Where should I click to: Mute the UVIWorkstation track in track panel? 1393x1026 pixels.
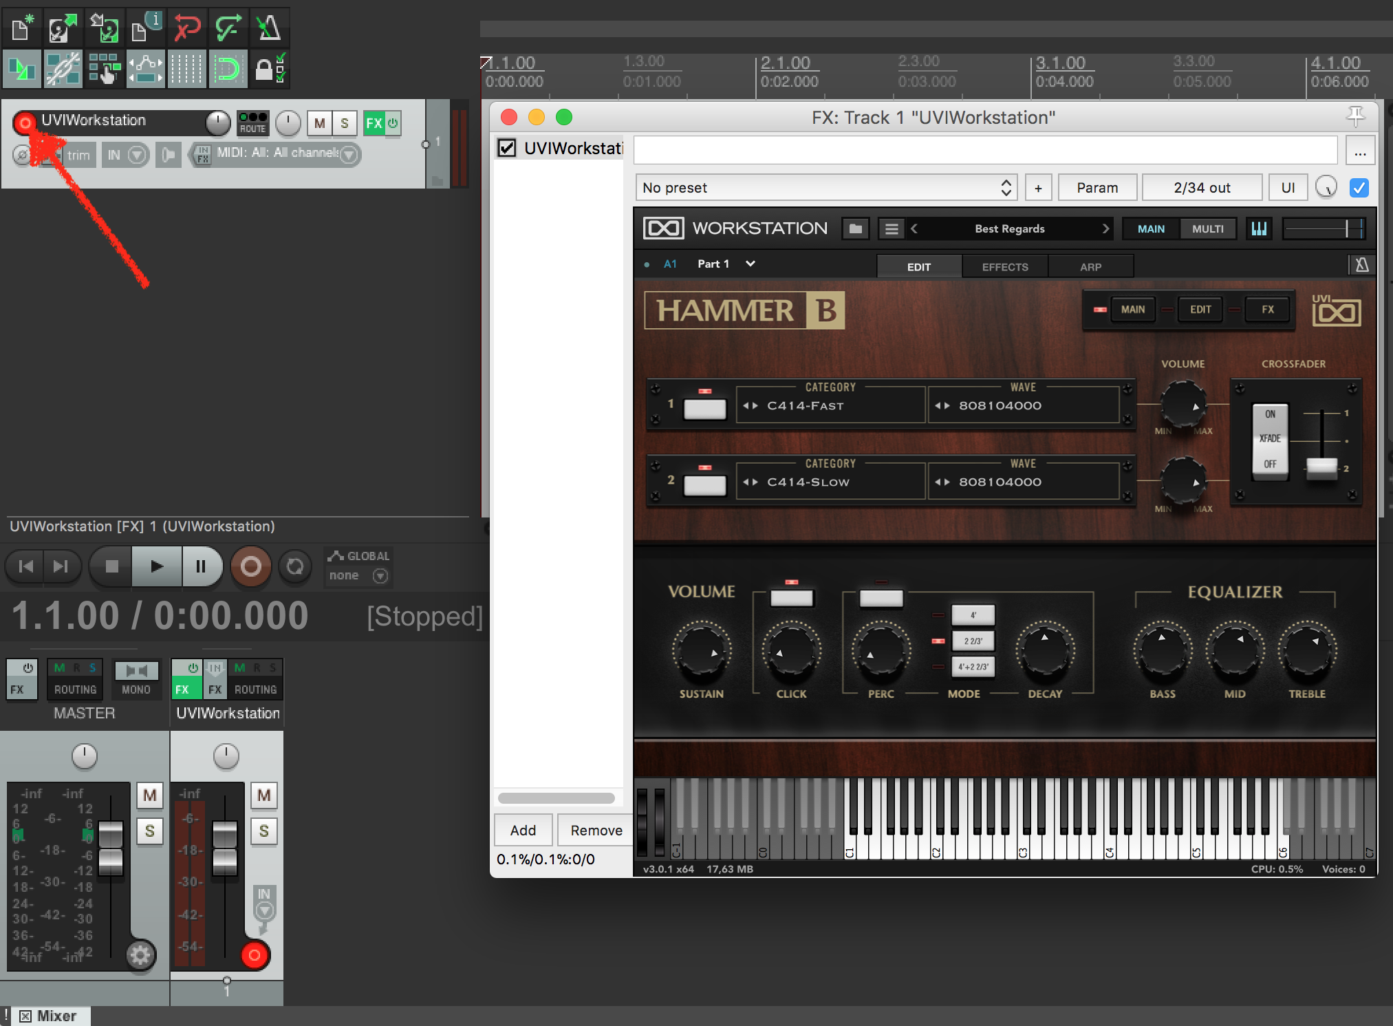pos(319,123)
